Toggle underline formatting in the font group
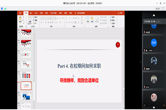This screenshot has width=166, height=110. [x=46, y=22]
